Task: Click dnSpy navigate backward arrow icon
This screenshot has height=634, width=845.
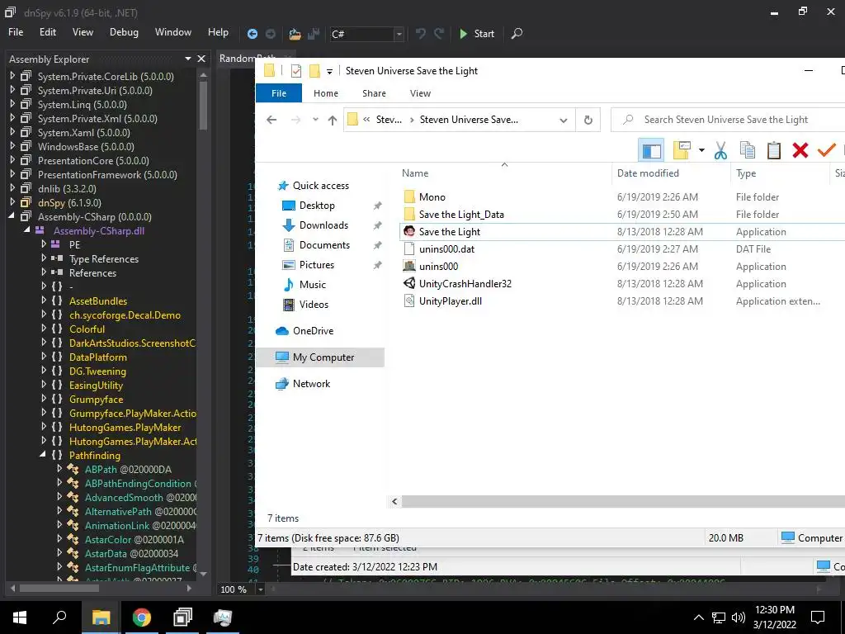Action: pyautogui.click(x=253, y=34)
